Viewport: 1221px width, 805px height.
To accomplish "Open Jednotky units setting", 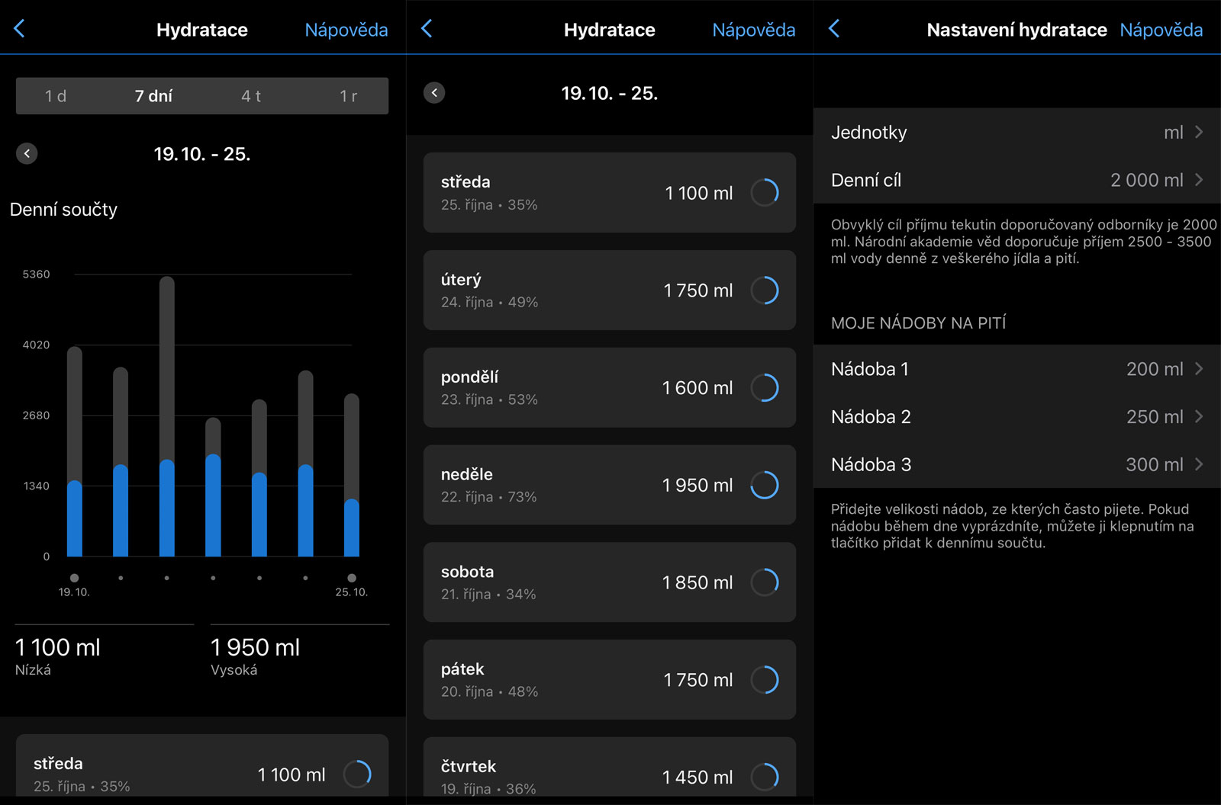I will [1017, 132].
